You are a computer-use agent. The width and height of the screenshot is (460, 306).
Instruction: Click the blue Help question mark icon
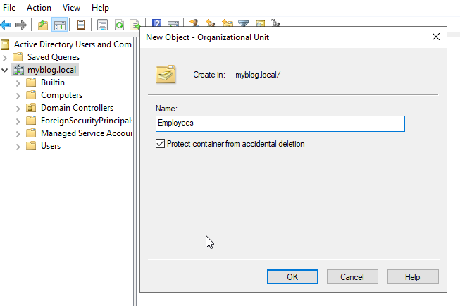(156, 25)
